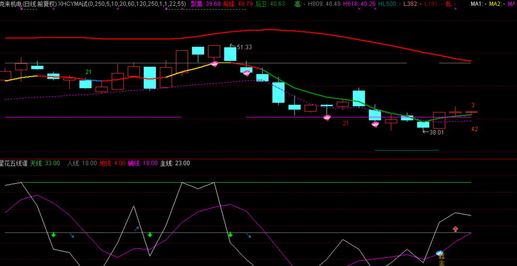Click the 38.01 low price label

437,132
